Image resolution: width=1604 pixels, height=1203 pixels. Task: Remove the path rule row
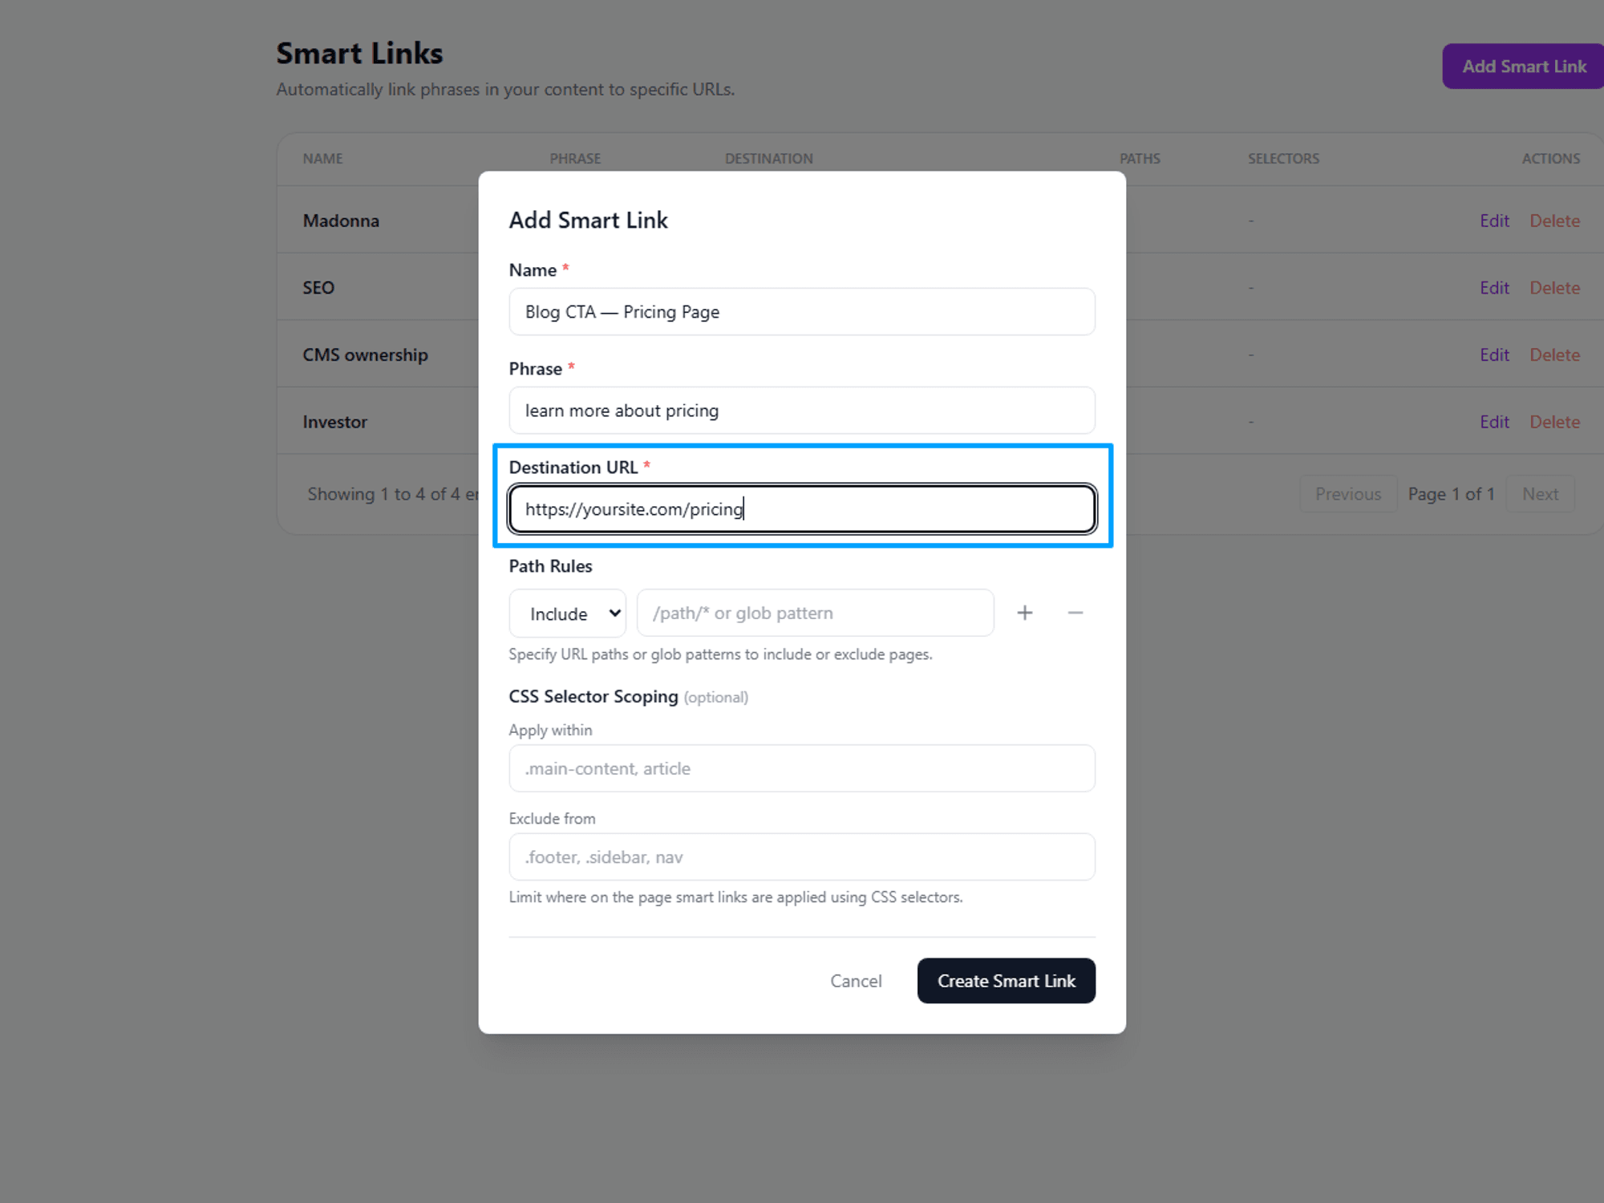click(x=1075, y=612)
